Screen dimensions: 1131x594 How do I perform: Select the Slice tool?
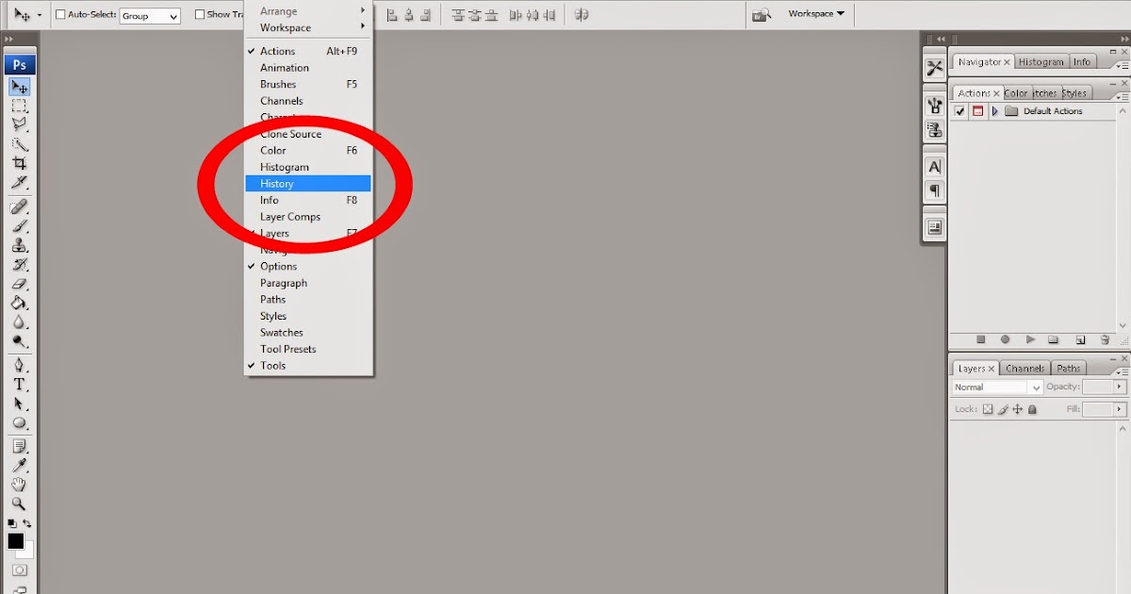20,182
